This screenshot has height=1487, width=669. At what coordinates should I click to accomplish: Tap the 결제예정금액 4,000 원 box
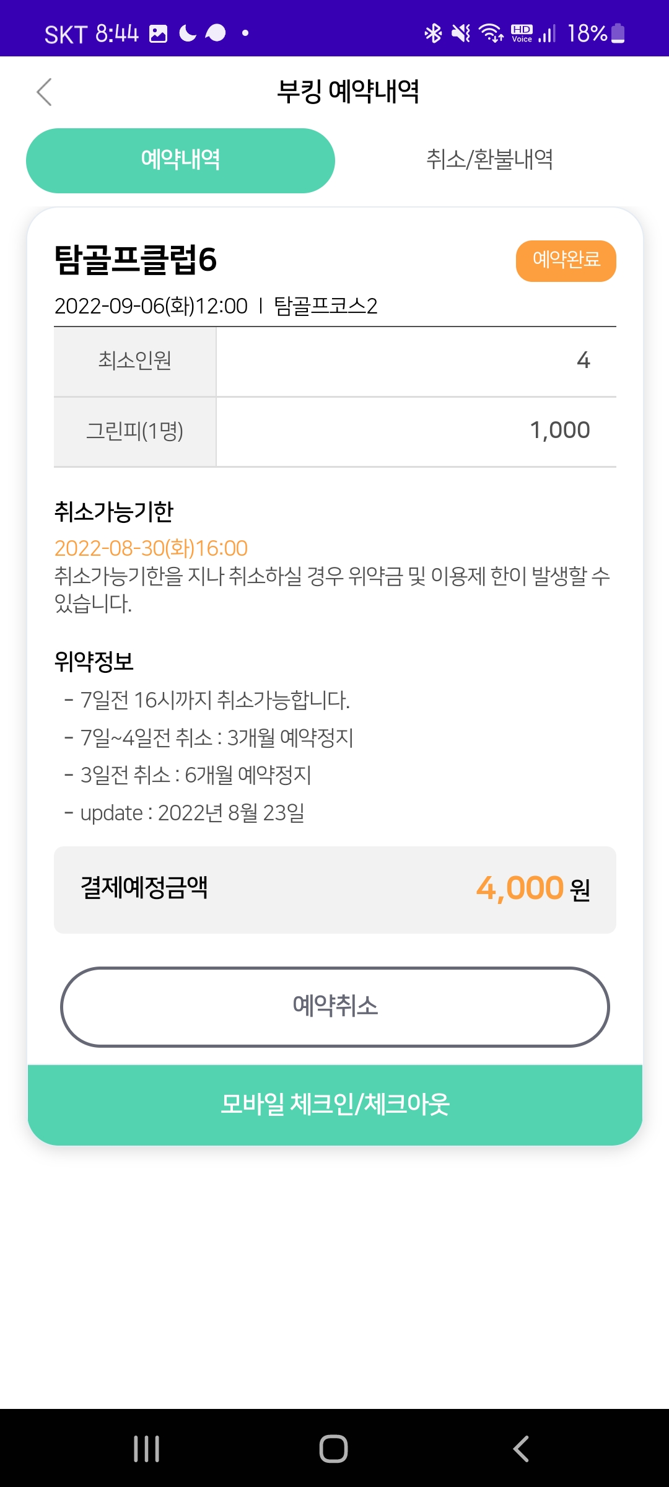point(334,889)
